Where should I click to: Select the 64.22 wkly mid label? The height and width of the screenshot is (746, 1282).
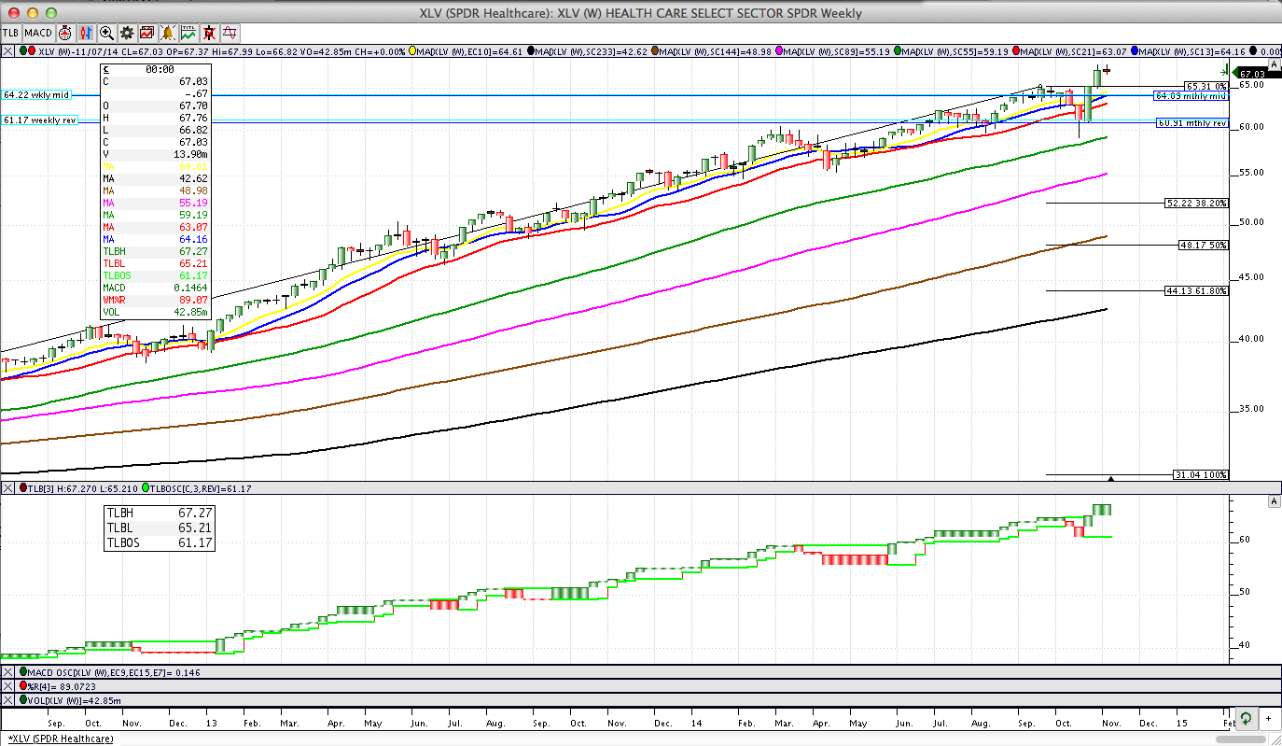coord(37,95)
